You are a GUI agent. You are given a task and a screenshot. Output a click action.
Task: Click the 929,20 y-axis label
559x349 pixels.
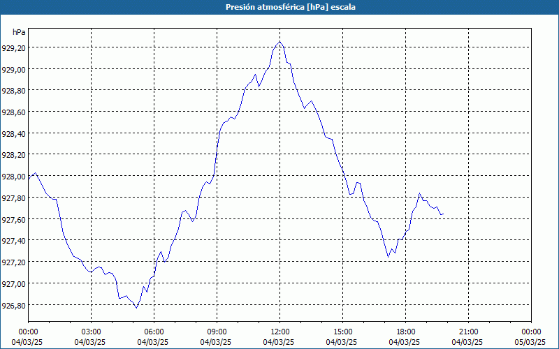click(14, 47)
